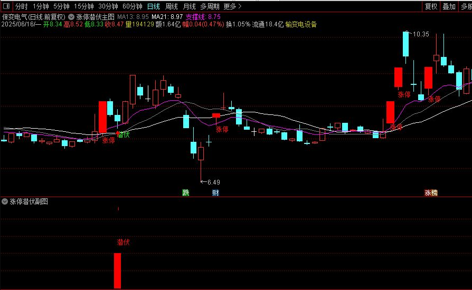Switch to 分时 time-sharing view
472x290 pixels.
pos(21,6)
